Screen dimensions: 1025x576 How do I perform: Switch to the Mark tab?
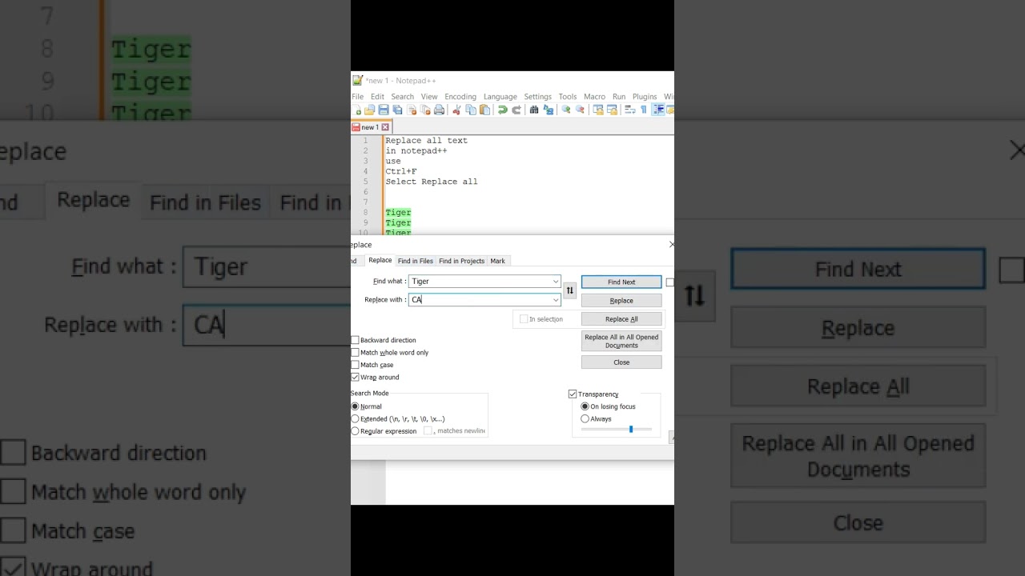pyautogui.click(x=497, y=261)
